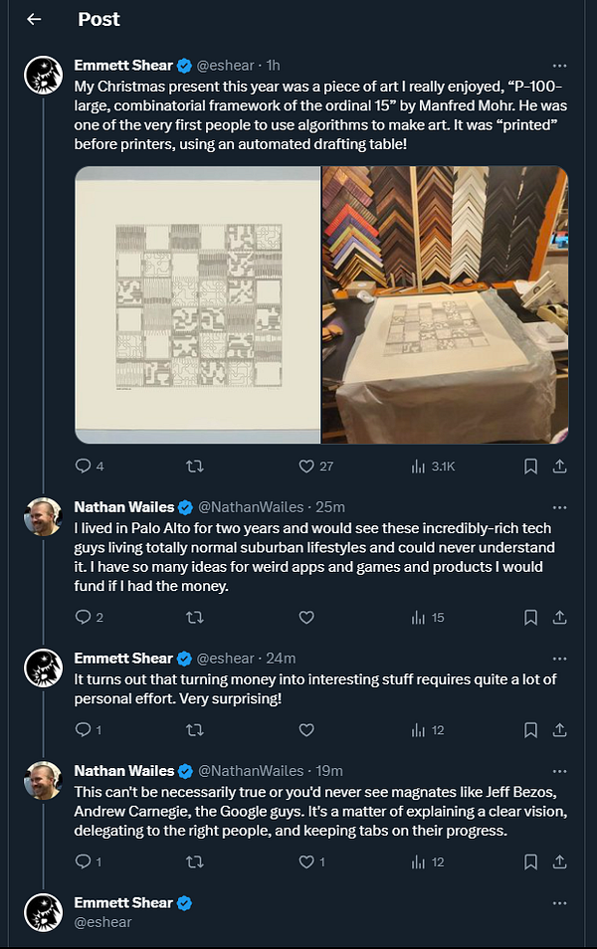Open the framed artwork photo on left
The image size is (597, 949).
[x=197, y=304]
